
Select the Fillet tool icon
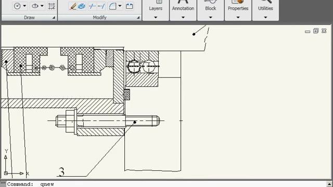point(112,6)
